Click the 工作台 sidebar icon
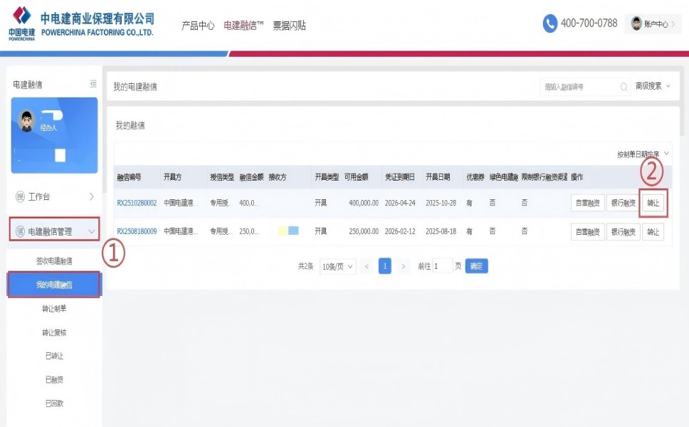 click(20, 196)
